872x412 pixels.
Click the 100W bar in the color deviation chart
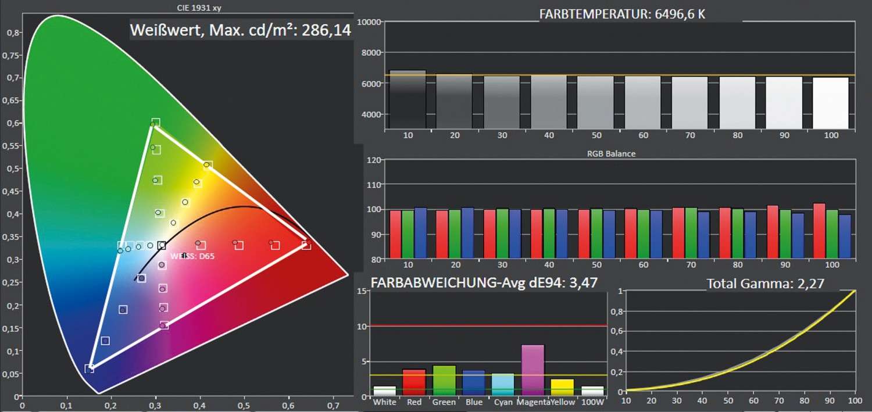point(592,392)
